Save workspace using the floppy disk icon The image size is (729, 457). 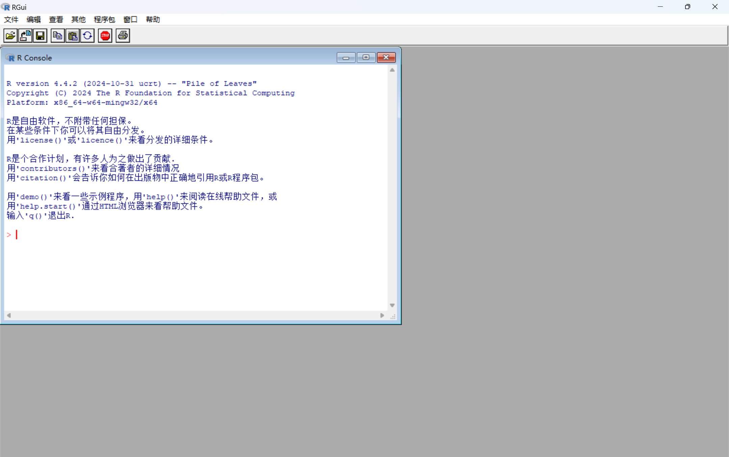(40, 35)
